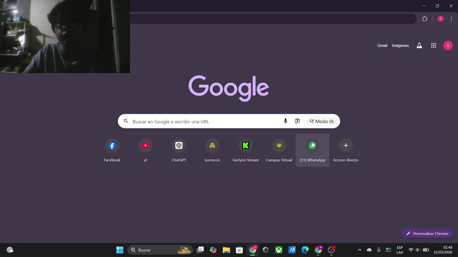Open the ESP LAA language selector
This screenshot has width=458, height=257.
[400, 250]
